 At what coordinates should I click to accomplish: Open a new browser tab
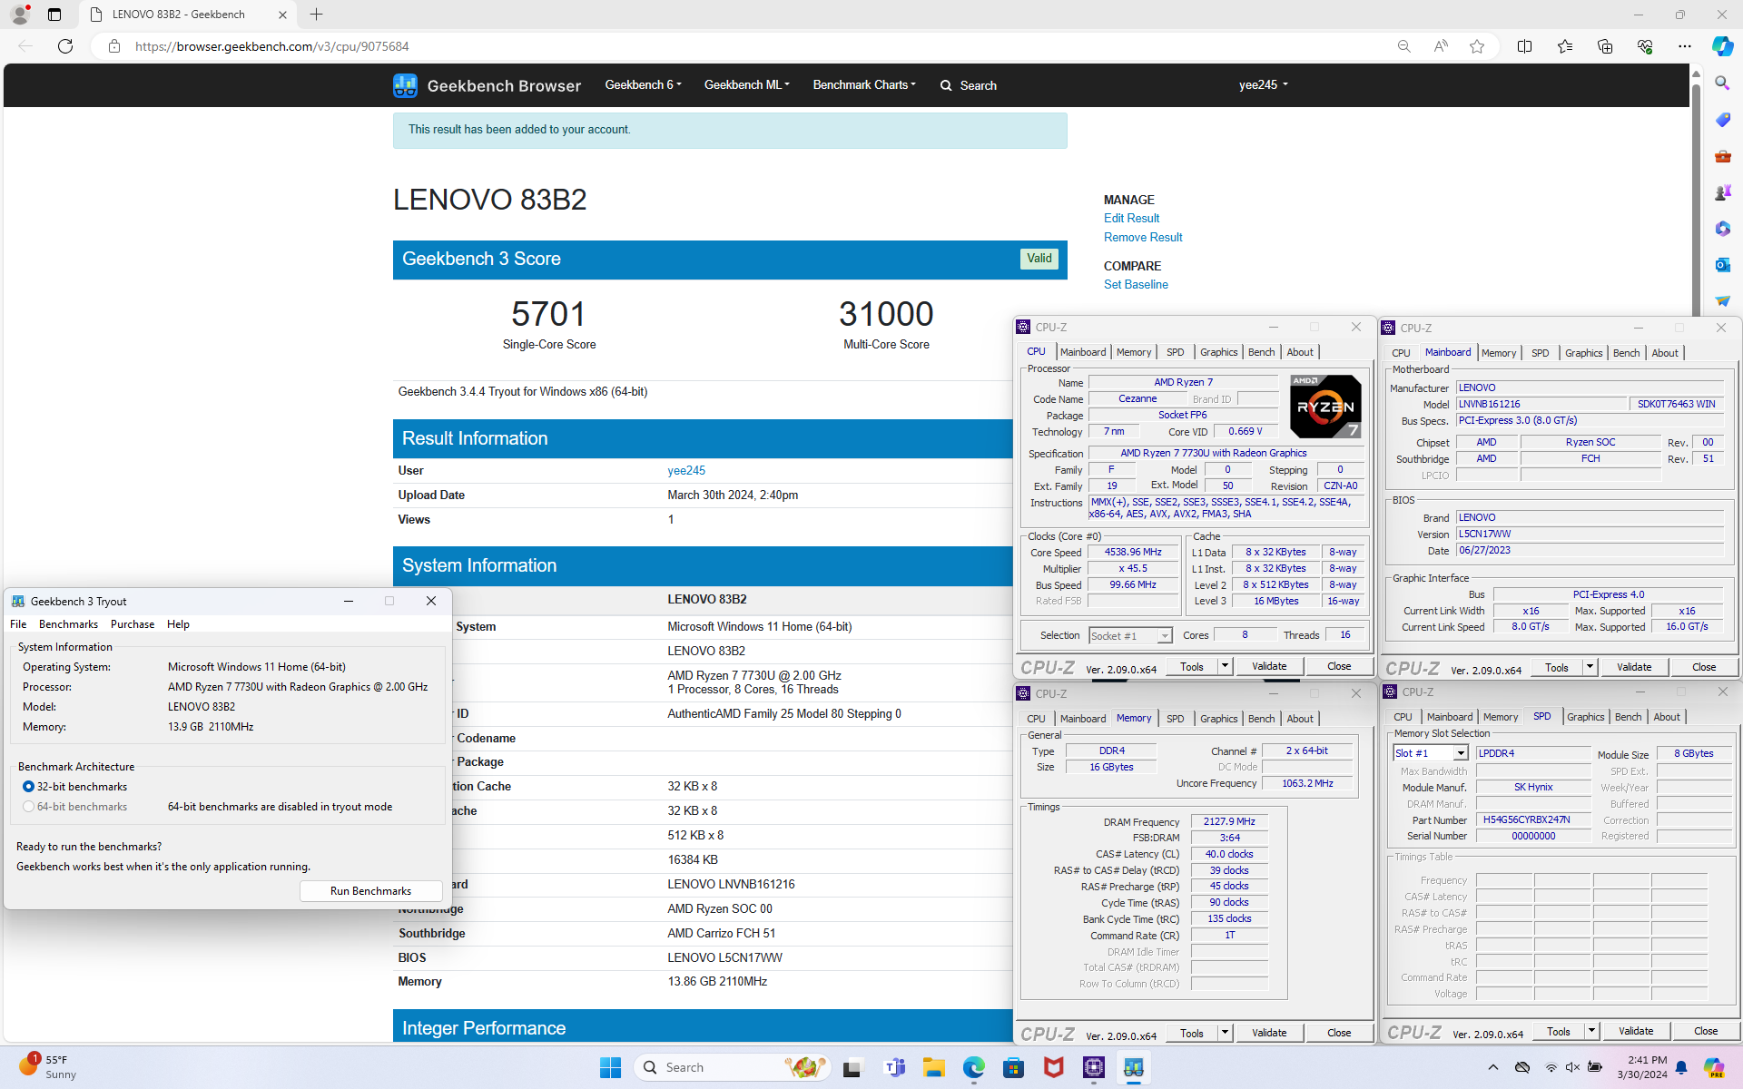click(316, 15)
